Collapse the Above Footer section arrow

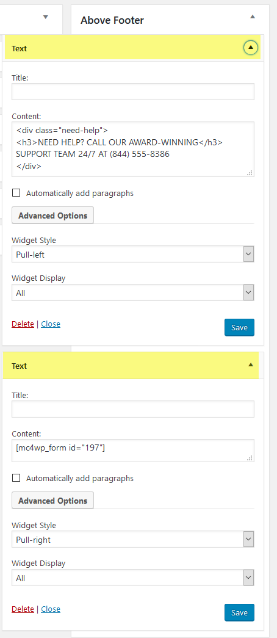[253, 16]
